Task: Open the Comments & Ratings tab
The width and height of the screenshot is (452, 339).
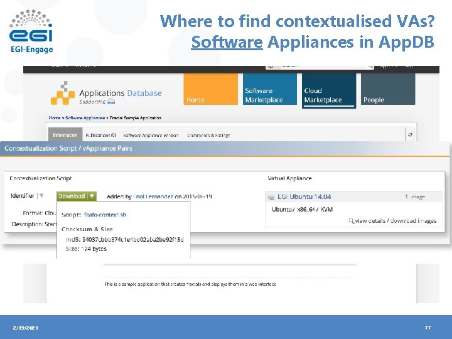Action: pyautogui.click(x=208, y=135)
